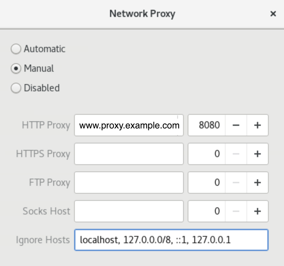
Task: Increase the HTTP Proxy port value
Action: pos(257,125)
